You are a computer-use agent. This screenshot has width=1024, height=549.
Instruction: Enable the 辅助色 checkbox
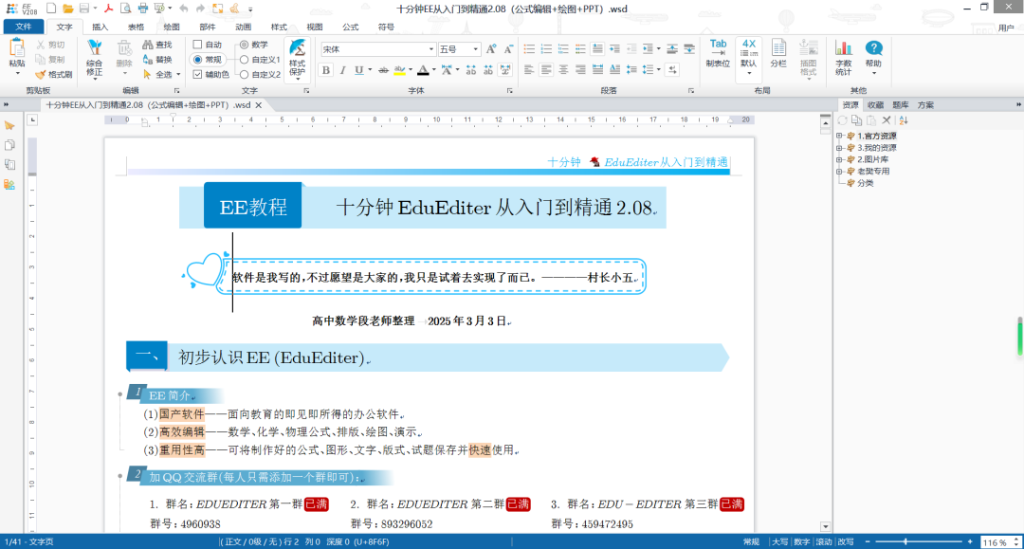click(198, 75)
